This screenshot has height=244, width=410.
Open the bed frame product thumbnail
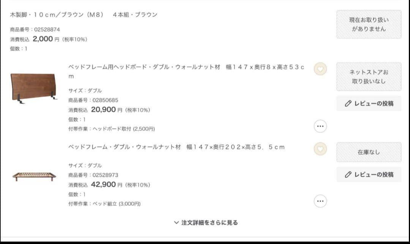tap(34, 176)
